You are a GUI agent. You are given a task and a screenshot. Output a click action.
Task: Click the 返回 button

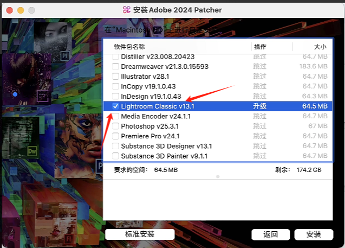click(x=271, y=234)
